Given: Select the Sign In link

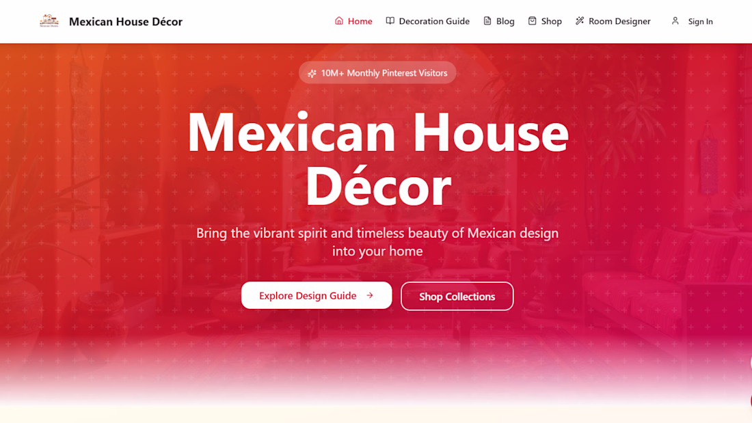Looking at the screenshot, I should 692,21.
